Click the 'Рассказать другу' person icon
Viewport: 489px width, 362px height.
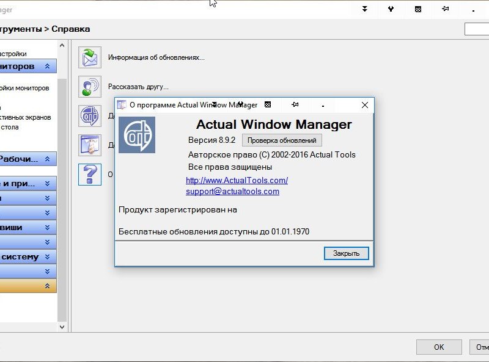click(x=90, y=87)
